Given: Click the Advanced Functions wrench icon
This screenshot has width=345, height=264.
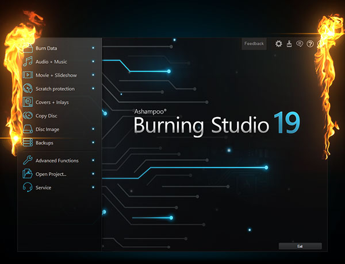Looking at the screenshot, I should pos(28,160).
